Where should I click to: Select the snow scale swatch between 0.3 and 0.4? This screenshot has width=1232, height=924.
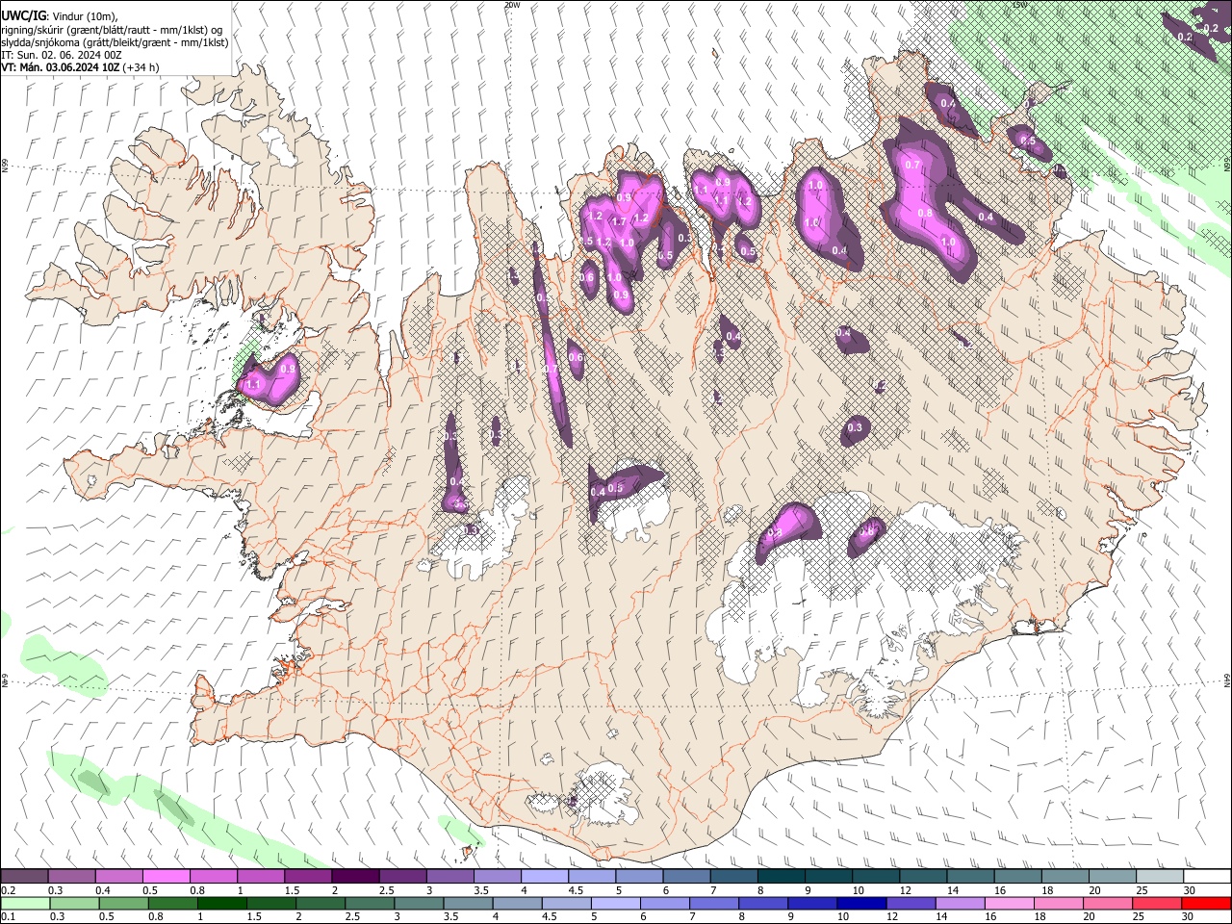tap(71, 877)
